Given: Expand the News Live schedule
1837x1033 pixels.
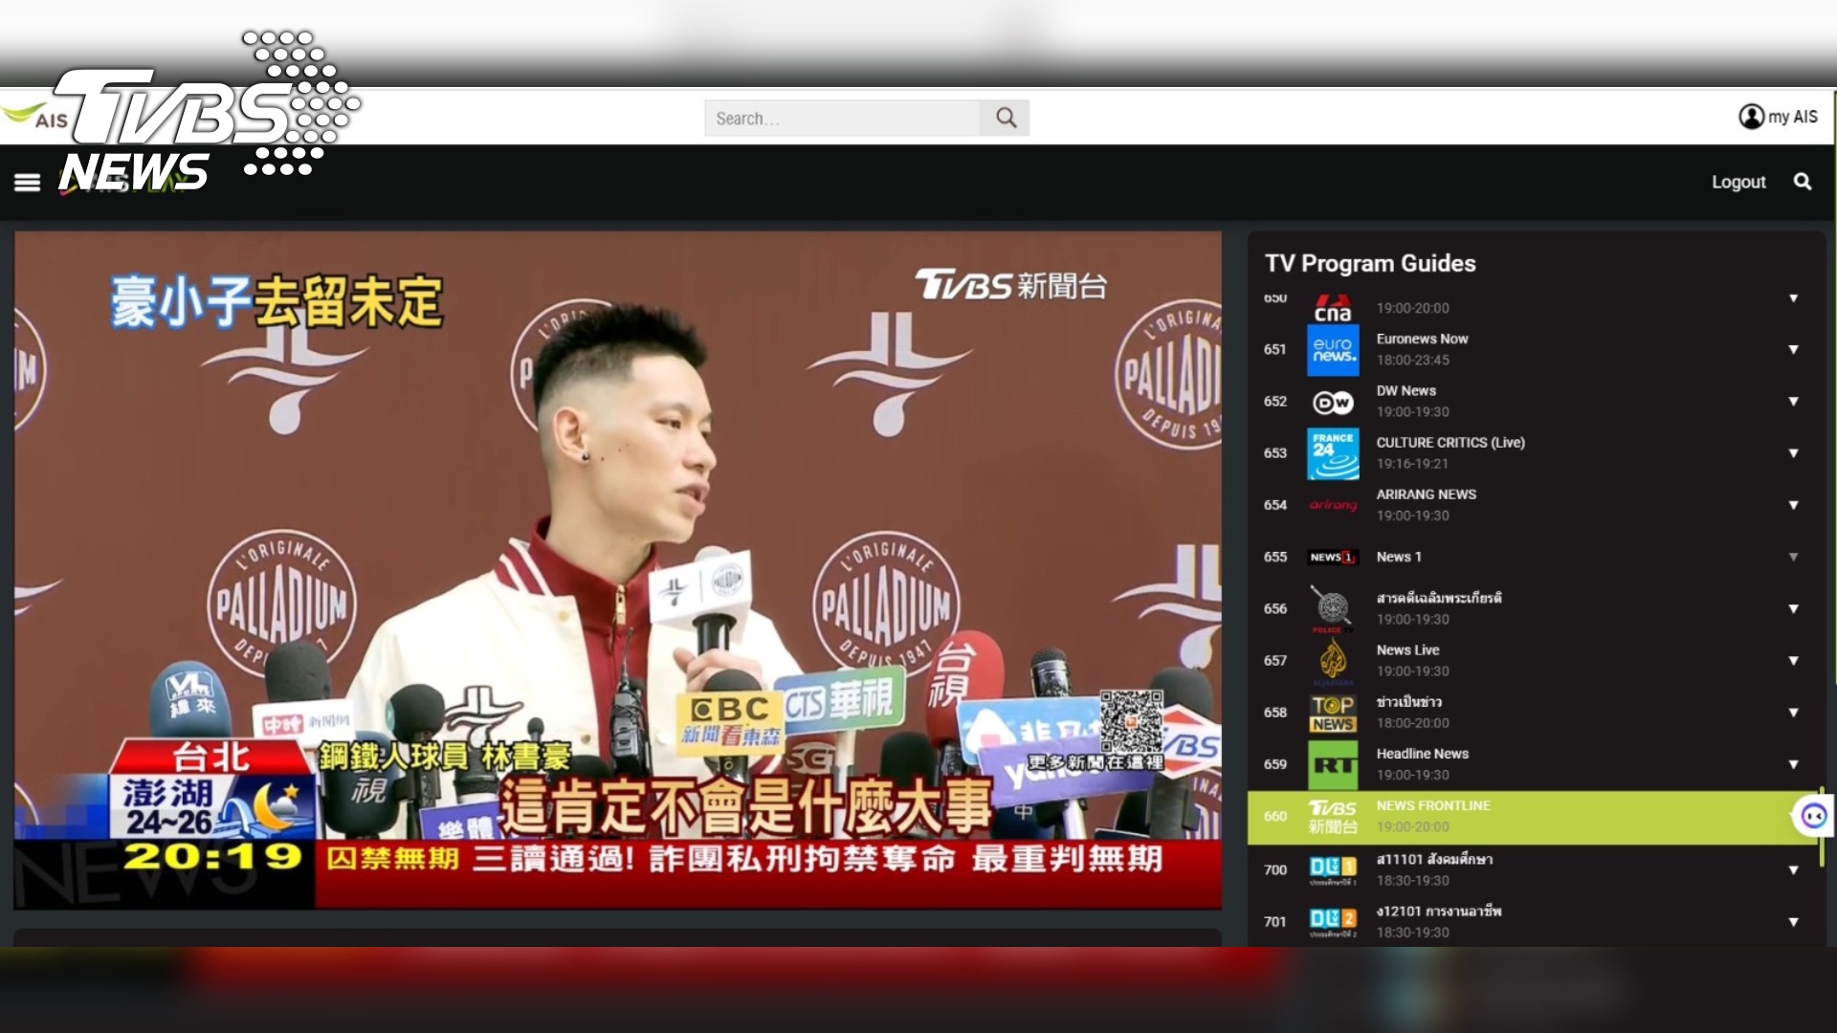Looking at the screenshot, I should (1794, 661).
